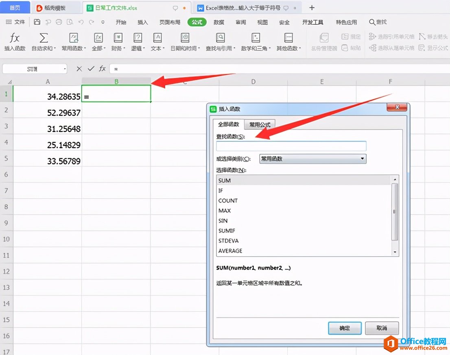
Task: Open the search (查找) magnifier icon
Action: 372,22
